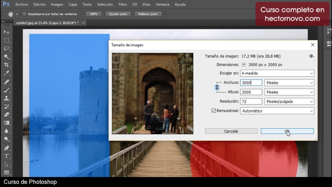Click the Ajustar pant. button
Screen dimensions: 332x187
tap(118, 14)
